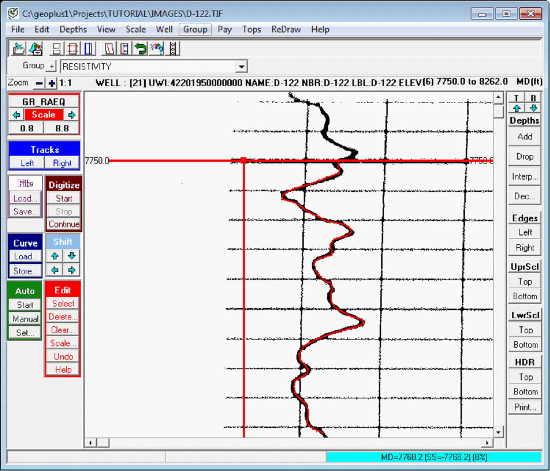Click the 0.8 scale minimum value
Screen dimensions: 550x471
[27, 128]
